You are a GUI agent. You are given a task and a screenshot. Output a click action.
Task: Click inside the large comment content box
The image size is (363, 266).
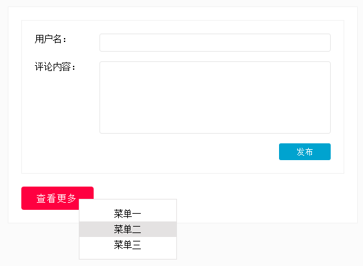[215, 97]
